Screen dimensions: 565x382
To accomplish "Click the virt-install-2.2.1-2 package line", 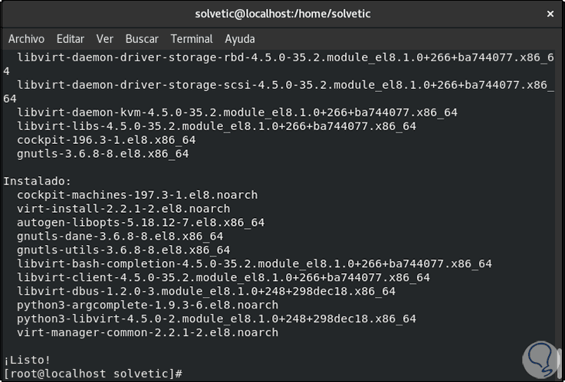I will (123, 208).
